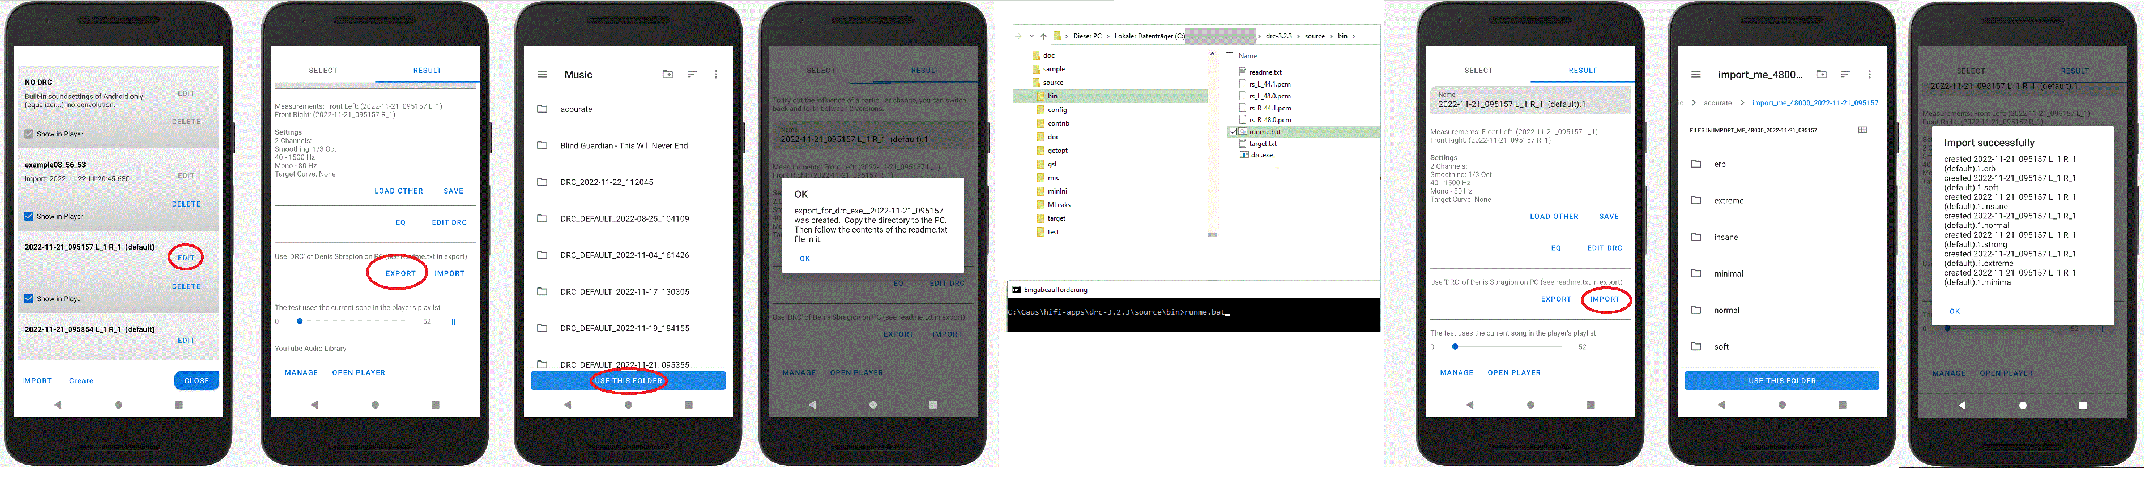Click the Eingabeaufforderung window icon

tap(1016, 290)
